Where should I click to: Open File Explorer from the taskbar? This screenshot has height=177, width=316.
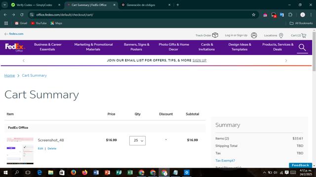(x=50, y=173)
